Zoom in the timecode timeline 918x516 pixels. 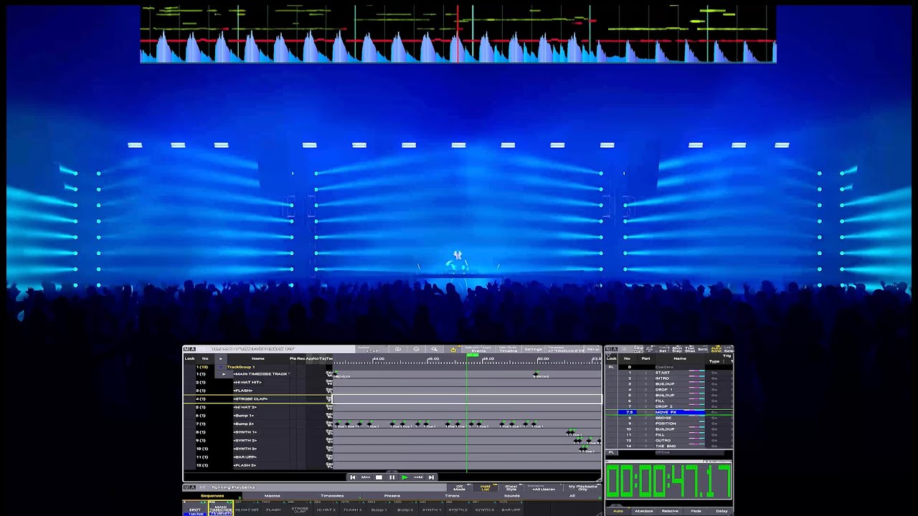tap(398, 349)
